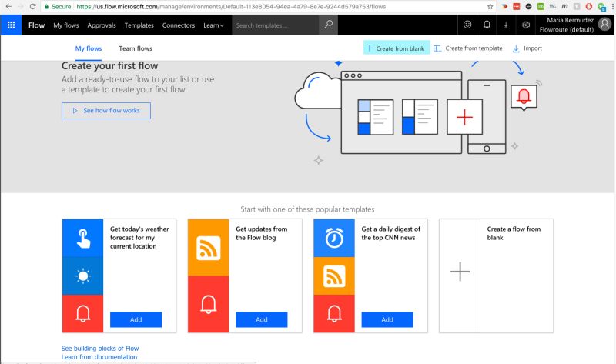Click the Maria Bermudez account name
This screenshot has height=364, width=616.
coord(570,20)
